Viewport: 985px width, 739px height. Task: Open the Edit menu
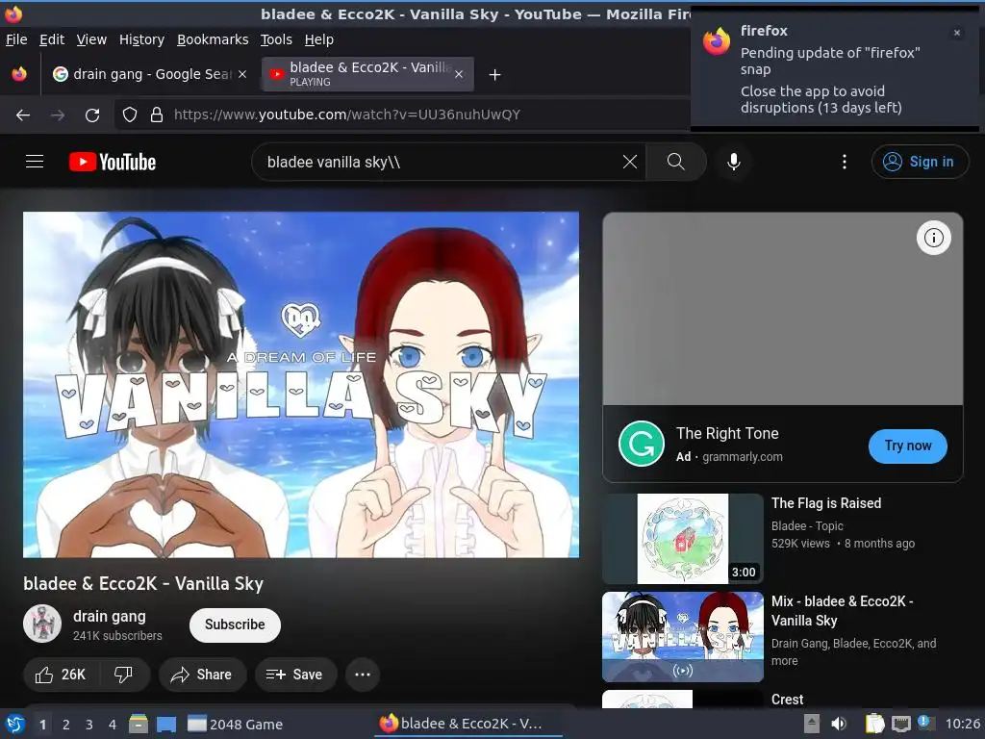pyautogui.click(x=52, y=39)
